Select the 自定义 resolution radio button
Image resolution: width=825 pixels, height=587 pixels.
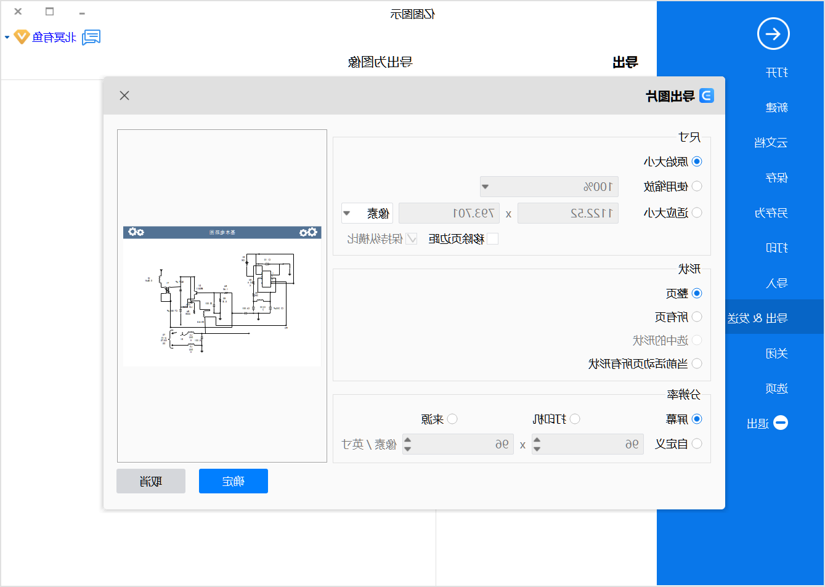tap(697, 443)
